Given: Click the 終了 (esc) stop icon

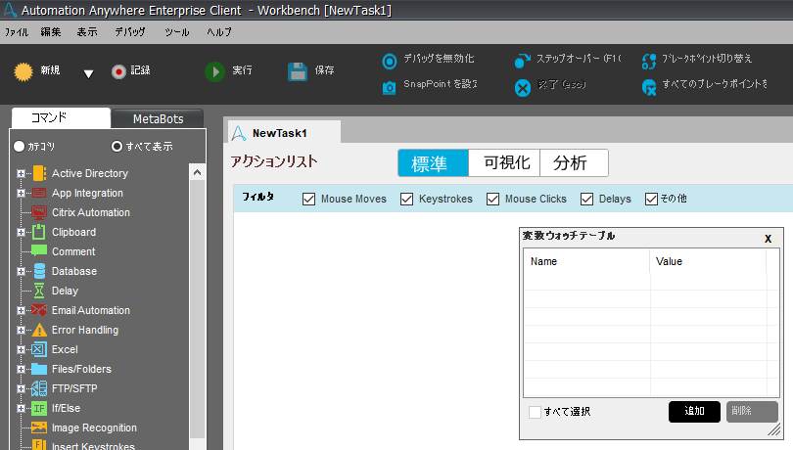Looking at the screenshot, I should click(523, 88).
